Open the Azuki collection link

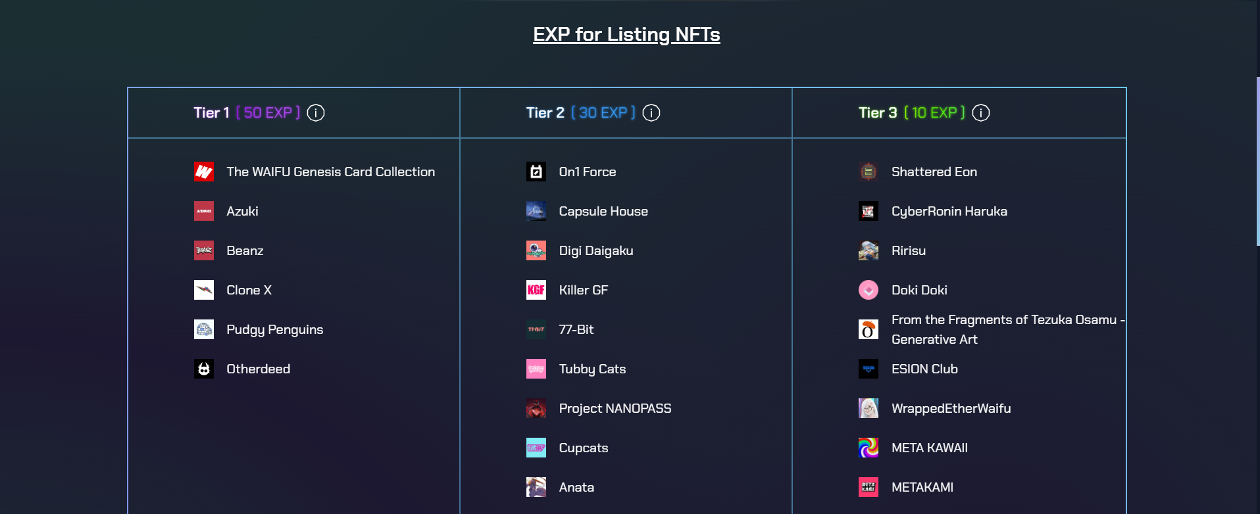point(242,211)
